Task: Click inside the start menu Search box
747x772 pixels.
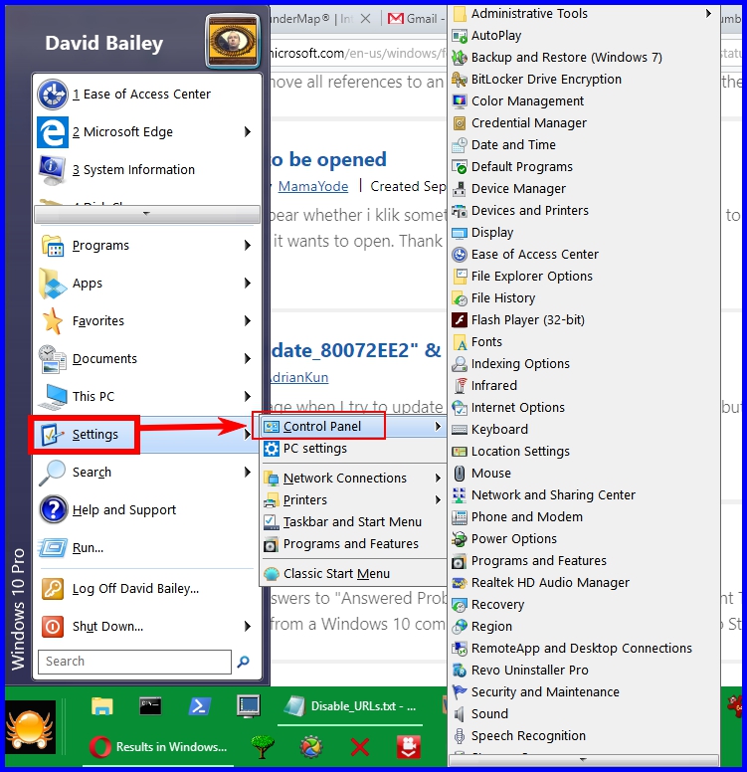Action: click(134, 662)
